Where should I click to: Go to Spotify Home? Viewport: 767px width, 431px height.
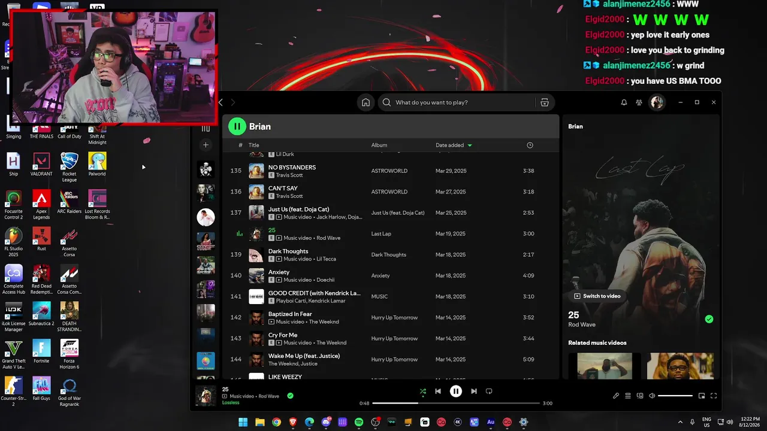[x=366, y=102]
